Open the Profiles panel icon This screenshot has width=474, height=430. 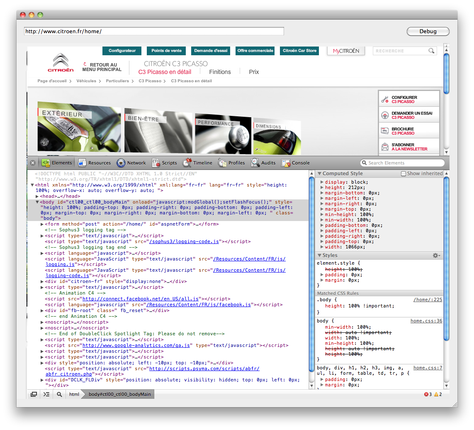tap(222, 163)
